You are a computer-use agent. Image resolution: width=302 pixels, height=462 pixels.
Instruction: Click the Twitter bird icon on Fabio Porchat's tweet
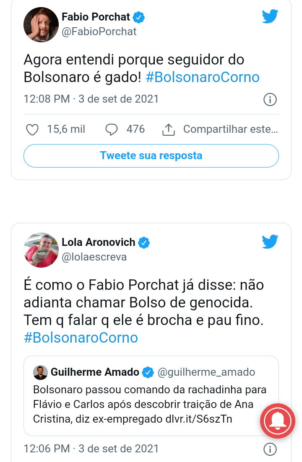(270, 16)
